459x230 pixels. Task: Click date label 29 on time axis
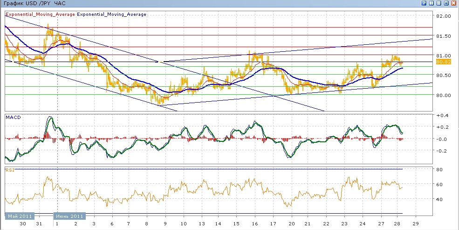point(416,223)
